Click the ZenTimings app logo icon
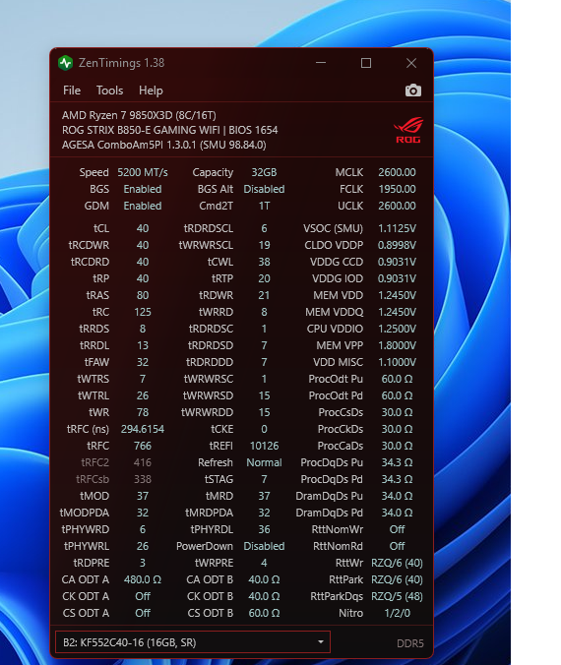The height and width of the screenshot is (665, 561). 65,63
